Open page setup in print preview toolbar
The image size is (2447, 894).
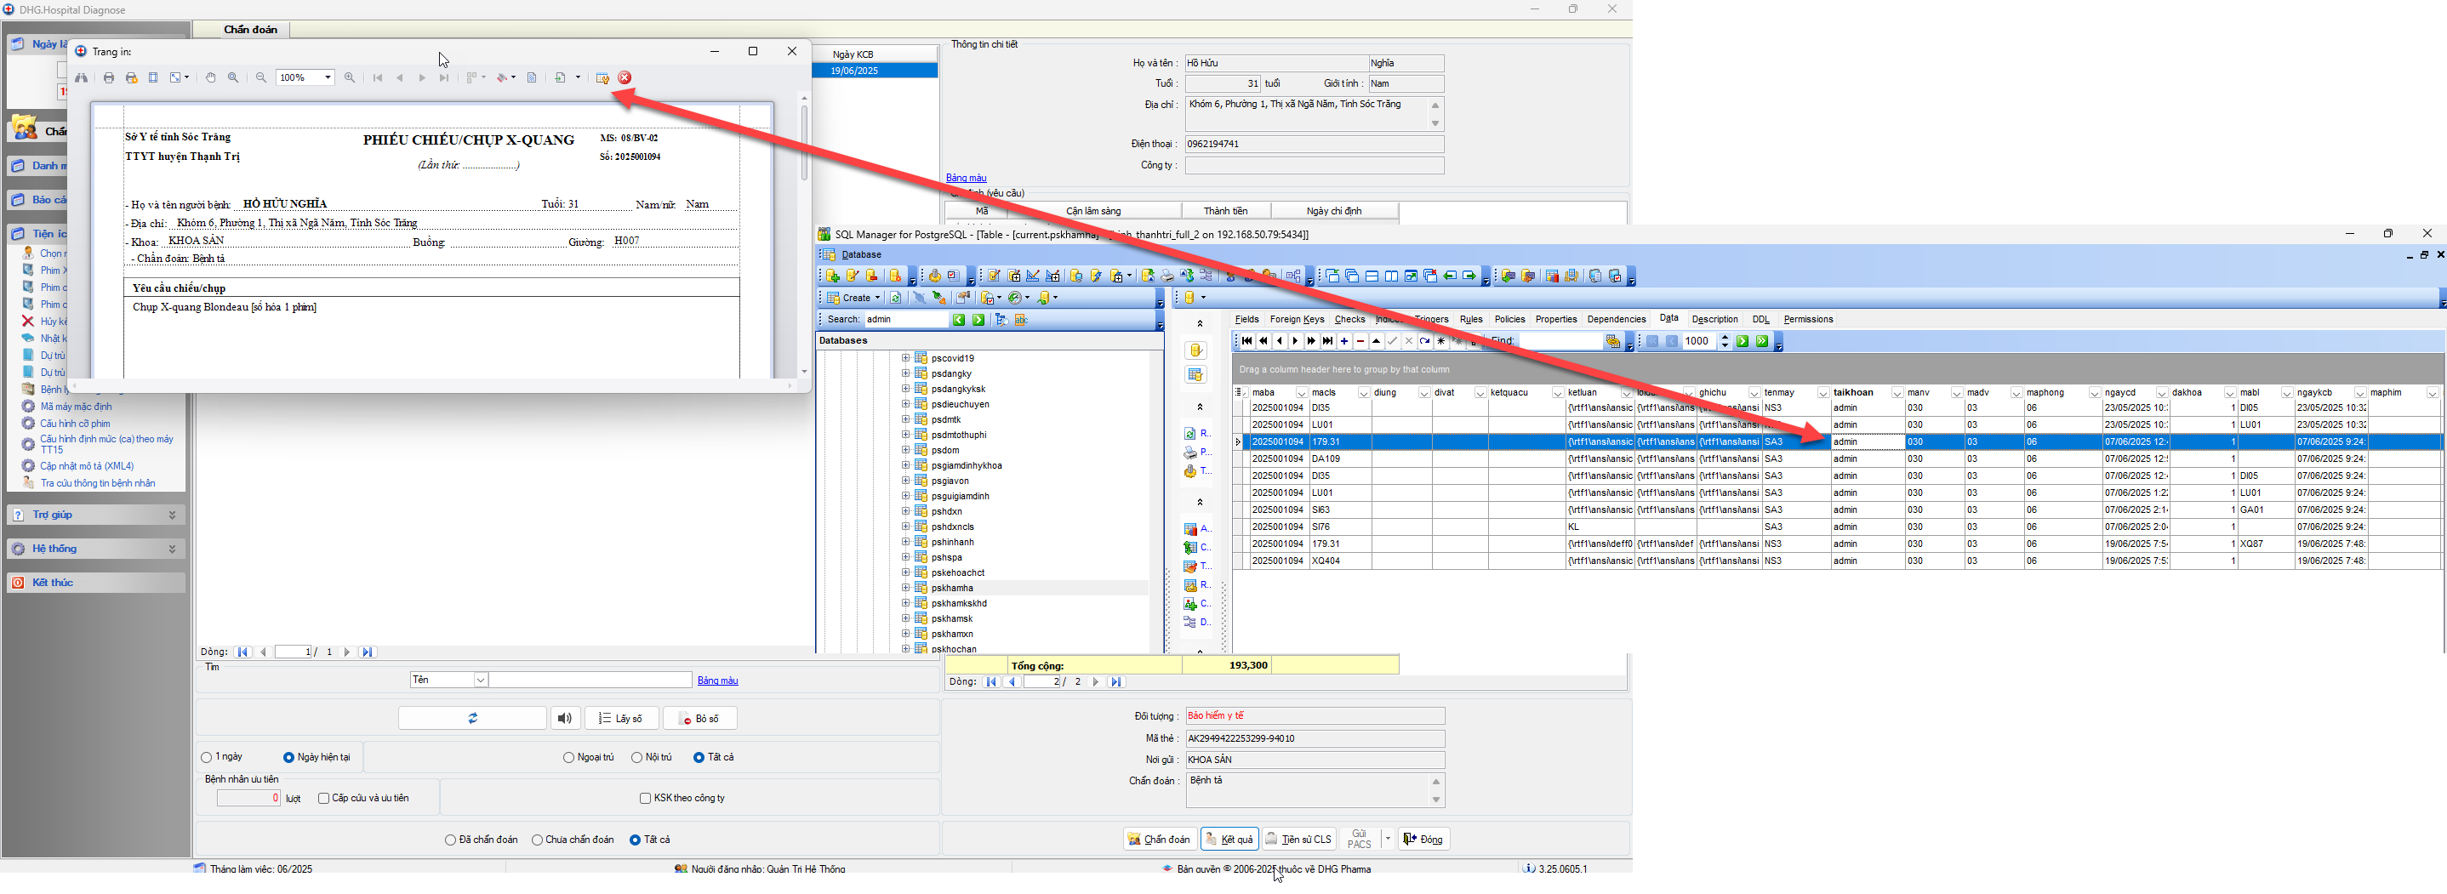pyautogui.click(x=154, y=78)
